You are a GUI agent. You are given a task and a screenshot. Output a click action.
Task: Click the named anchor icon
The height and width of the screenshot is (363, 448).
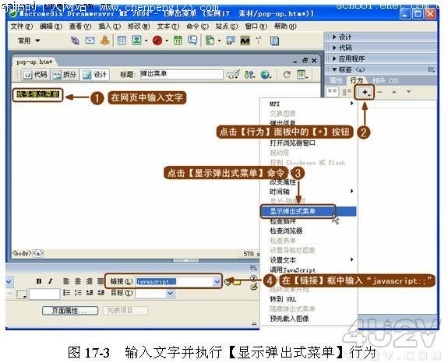105,41
